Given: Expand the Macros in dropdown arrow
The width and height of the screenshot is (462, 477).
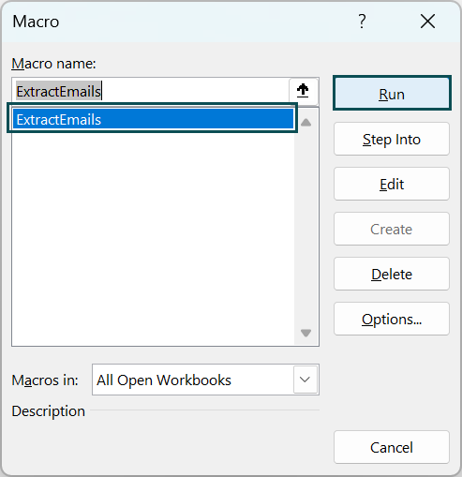Looking at the screenshot, I should click(305, 380).
